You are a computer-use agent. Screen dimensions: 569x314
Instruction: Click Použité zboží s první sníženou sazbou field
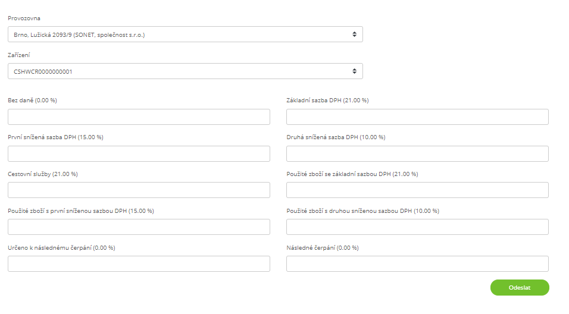[x=139, y=227]
